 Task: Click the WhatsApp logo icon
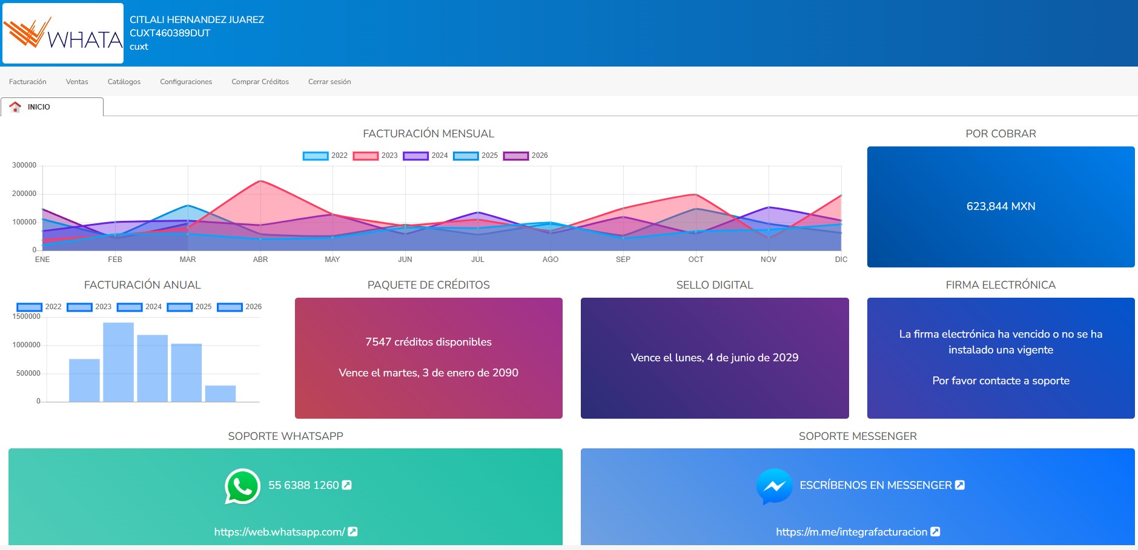click(x=242, y=486)
